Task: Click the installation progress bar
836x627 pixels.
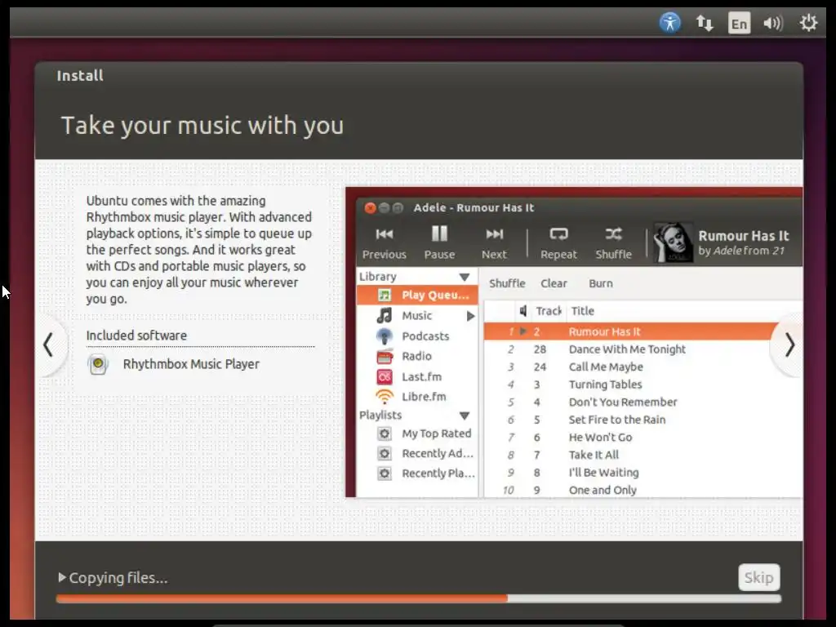Action: point(419,598)
